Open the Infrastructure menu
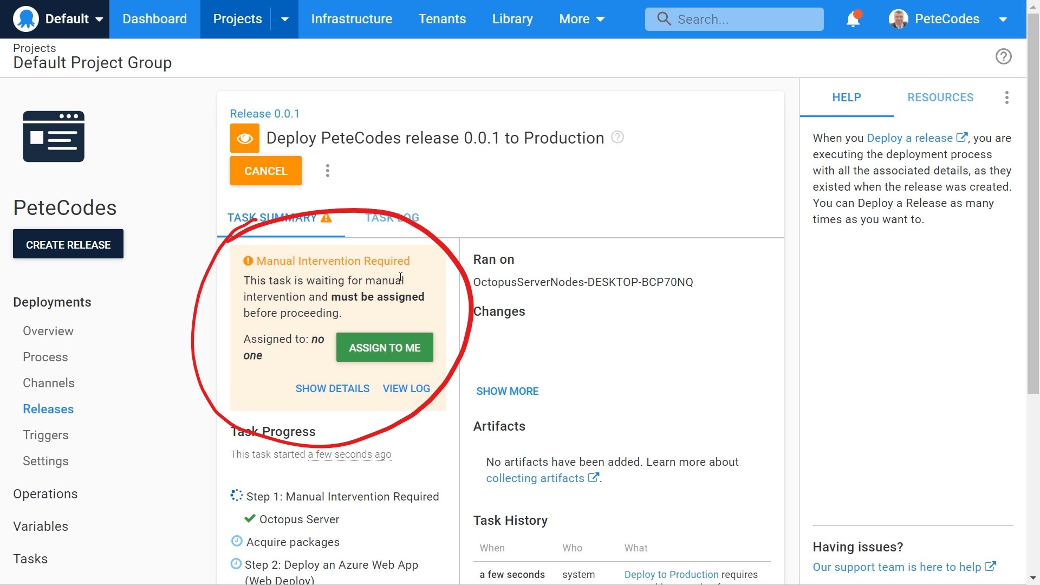The image size is (1040, 585). click(x=352, y=19)
